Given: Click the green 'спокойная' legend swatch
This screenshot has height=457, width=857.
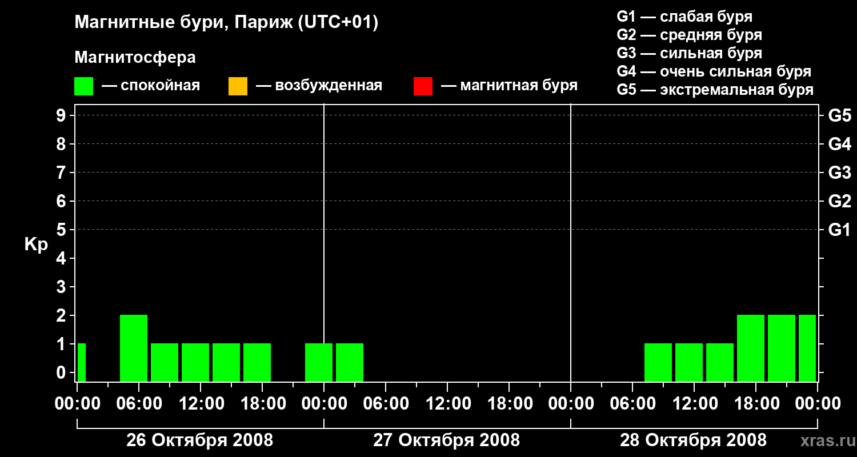Looking at the screenshot, I should (83, 86).
